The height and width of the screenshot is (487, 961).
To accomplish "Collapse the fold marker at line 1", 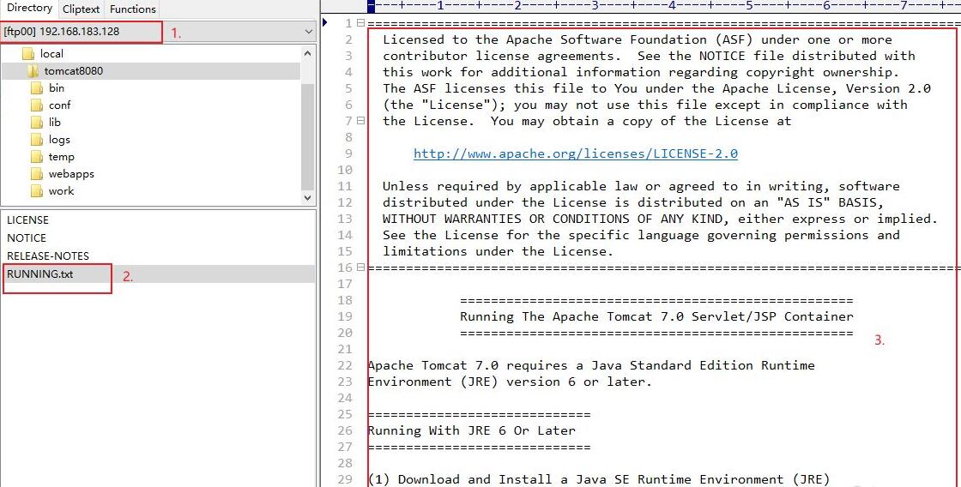I will [361, 23].
